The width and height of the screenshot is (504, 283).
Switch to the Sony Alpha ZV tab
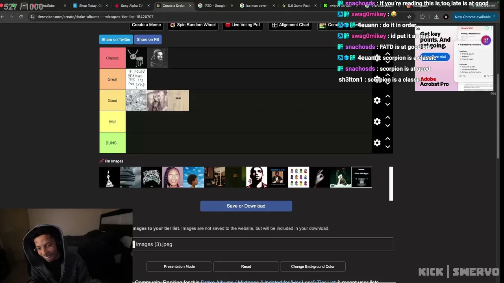(132, 6)
